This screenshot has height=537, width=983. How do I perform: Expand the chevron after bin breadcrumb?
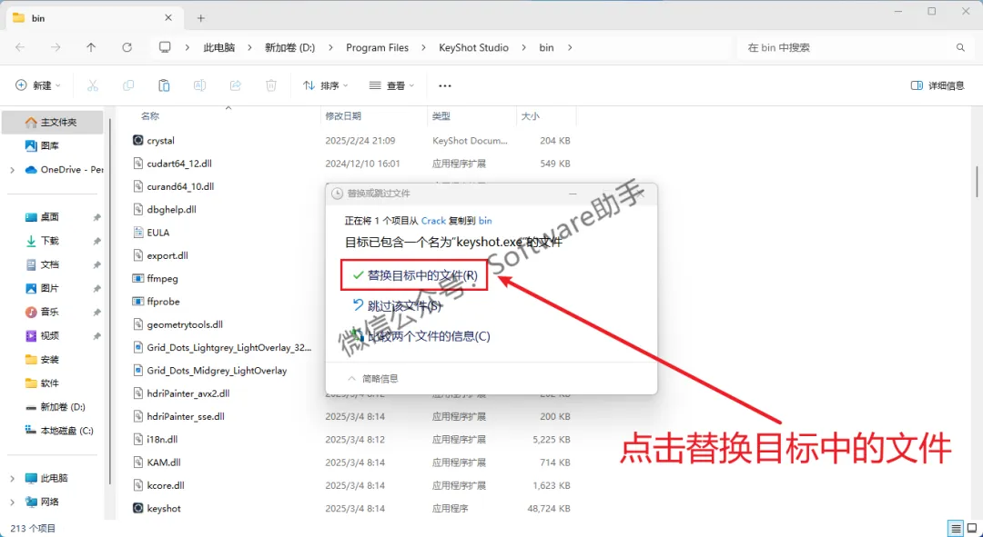570,47
